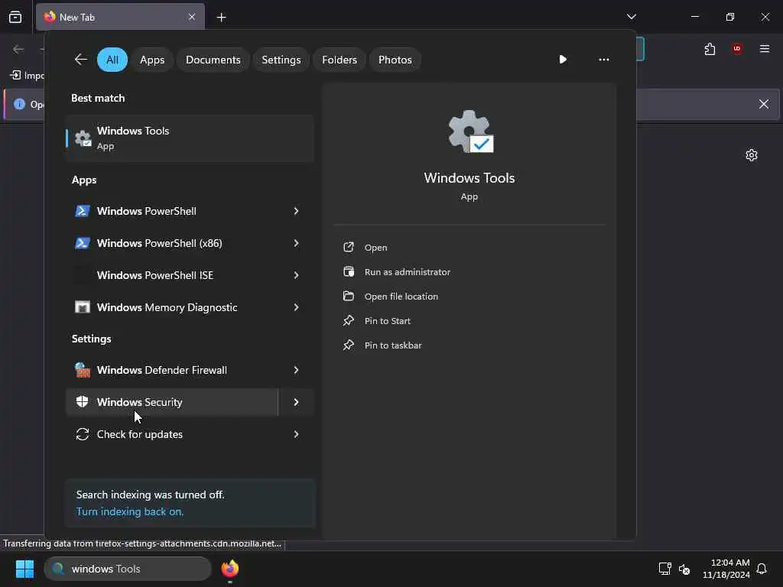Open Firefox's hamburger application menu
Viewport: 783px width, 587px height.
tap(765, 48)
